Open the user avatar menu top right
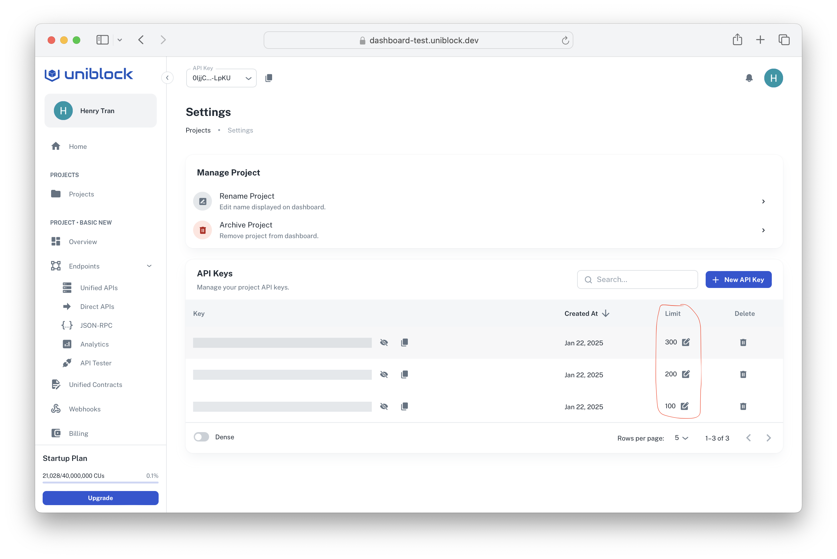The image size is (837, 559). tap(773, 78)
